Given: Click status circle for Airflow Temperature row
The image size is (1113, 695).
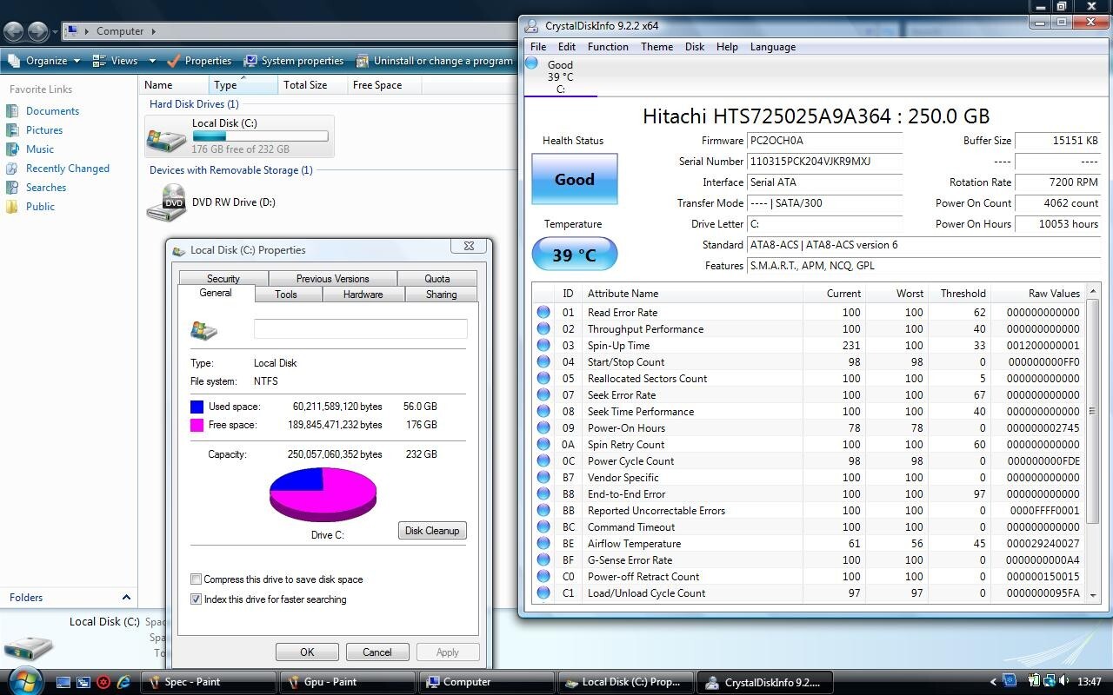Looking at the screenshot, I should pos(543,543).
